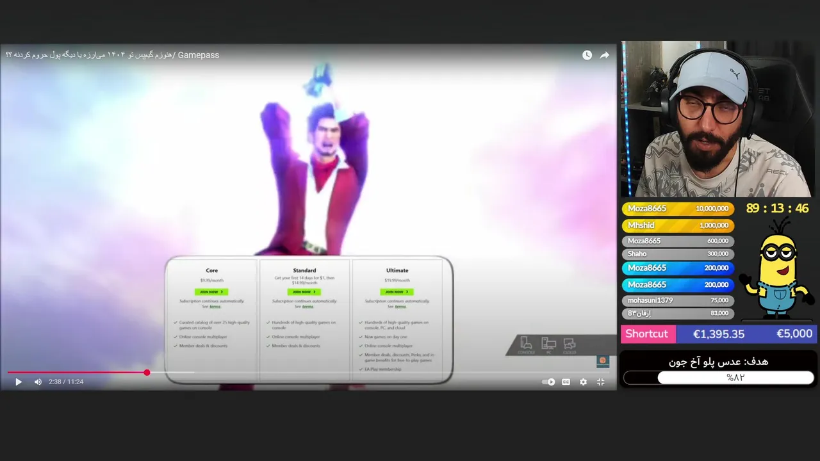This screenshot has height=461, width=820.
Task: Open the Gamepass video title link
Action: (112, 55)
